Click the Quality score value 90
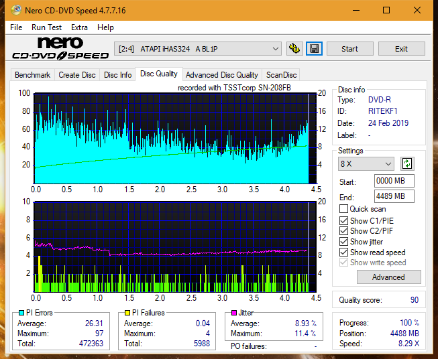This screenshot has height=359, width=438. point(415,300)
